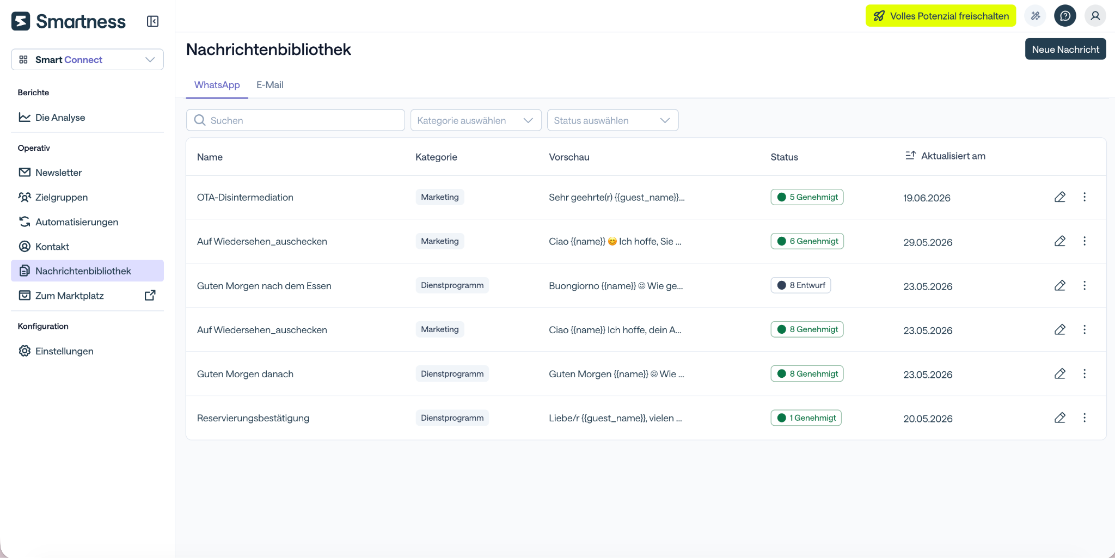This screenshot has width=1115, height=558.
Task: Click the sort icon beside Aktualisiert am
Action: point(910,156)
